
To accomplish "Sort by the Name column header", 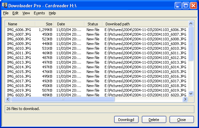I will click(20, 24).
